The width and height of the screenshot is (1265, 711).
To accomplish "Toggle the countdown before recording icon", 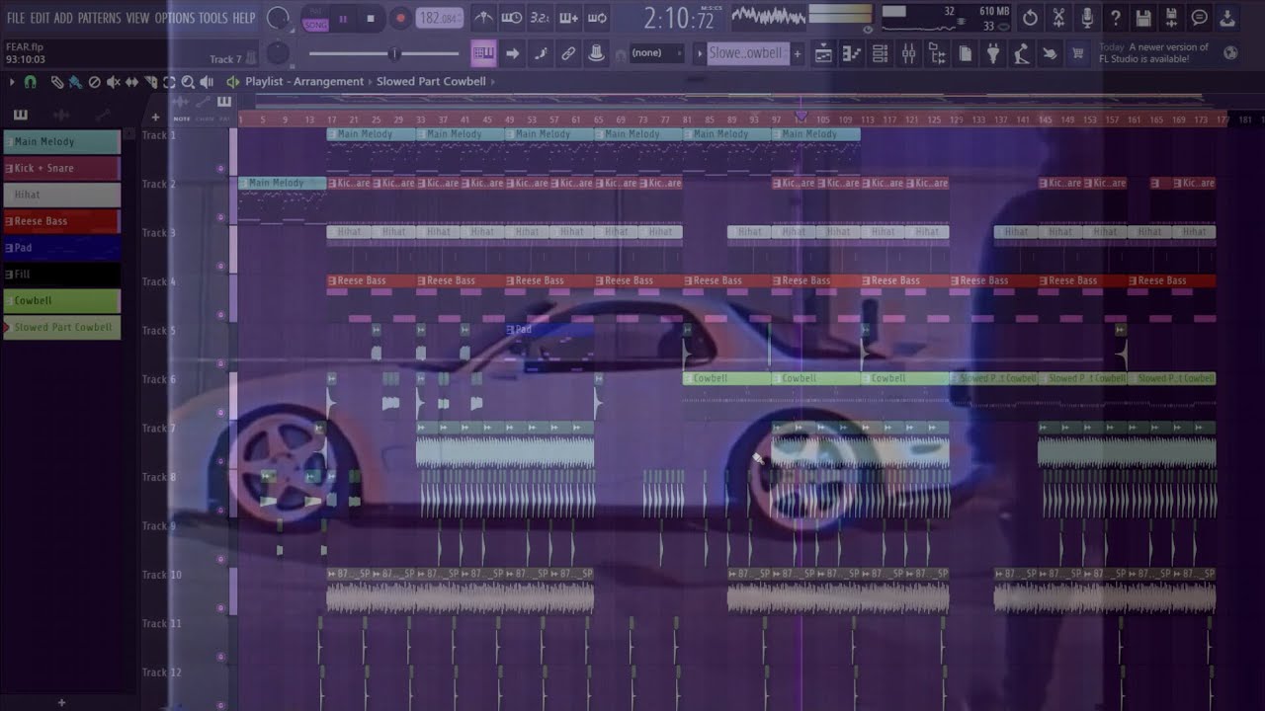I will point(540,18).
